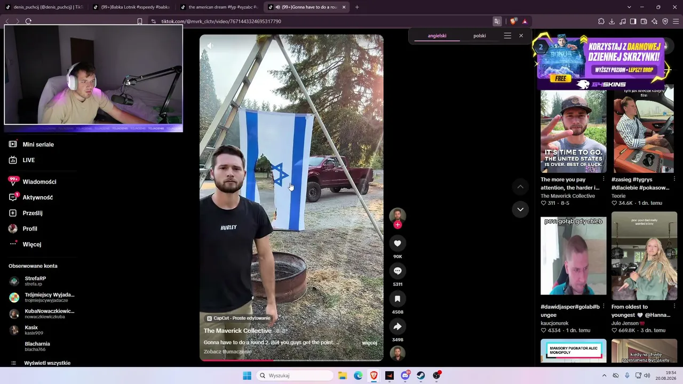Switch to Babka Lotnik tab
Screen dimensions: 683x384
tap(131, 7)
